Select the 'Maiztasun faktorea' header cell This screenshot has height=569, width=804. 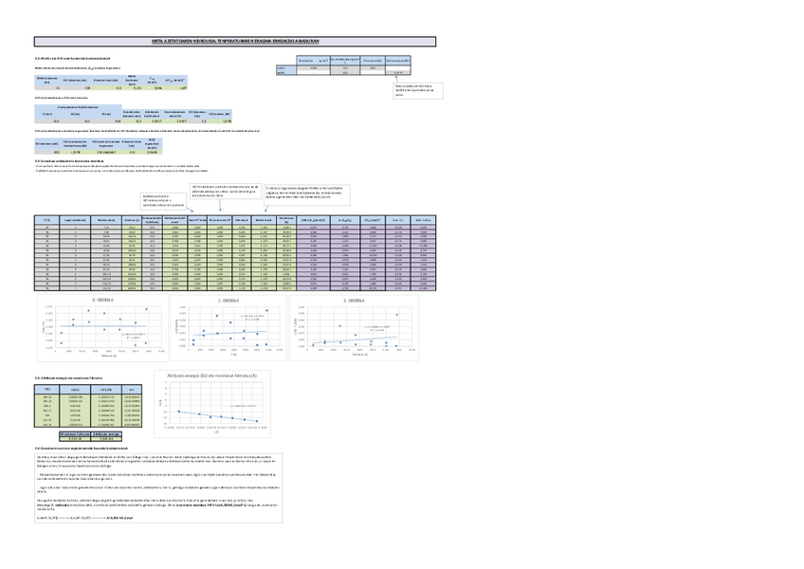point(75,434)
